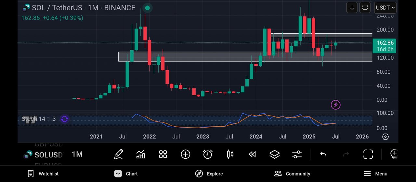The width and height of the screenshot is (416, 182).
Task: Click the 200.00 price axis label
Action: tap(385, 29)
